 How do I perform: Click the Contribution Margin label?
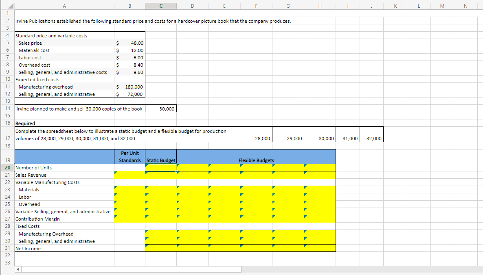click(37, 219)
